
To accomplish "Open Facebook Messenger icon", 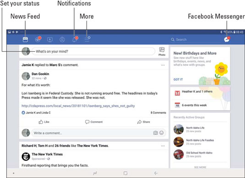I will click(227, 39).
